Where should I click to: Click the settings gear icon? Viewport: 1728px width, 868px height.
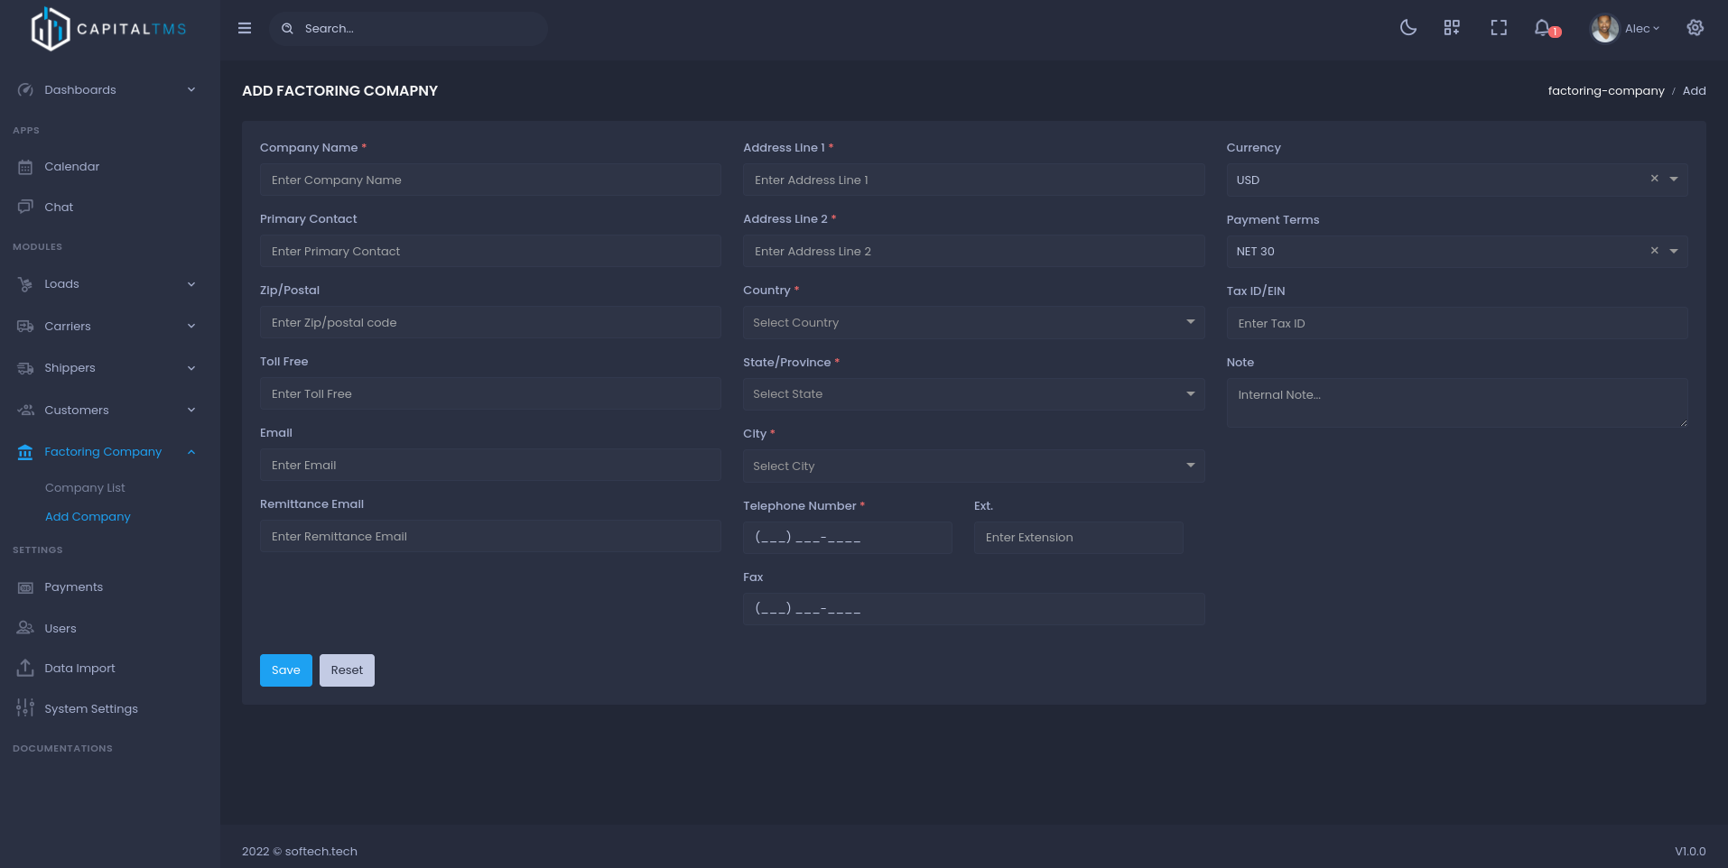click(x=1695, y=28)
